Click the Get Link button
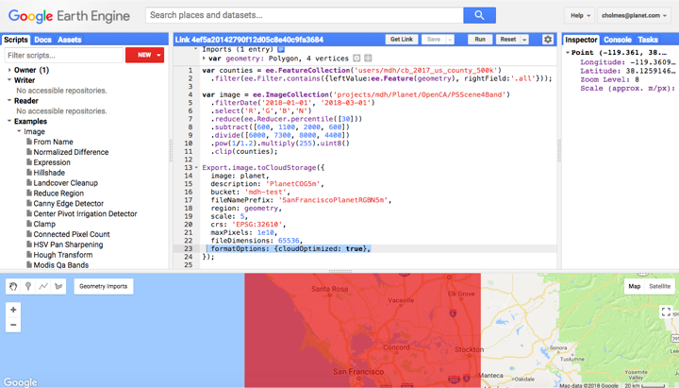Image resolution: width=679 pixels, height=388 pixels. coord(402,40)
